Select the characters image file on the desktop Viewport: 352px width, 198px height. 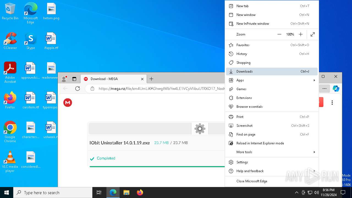(x=31, y=130)
